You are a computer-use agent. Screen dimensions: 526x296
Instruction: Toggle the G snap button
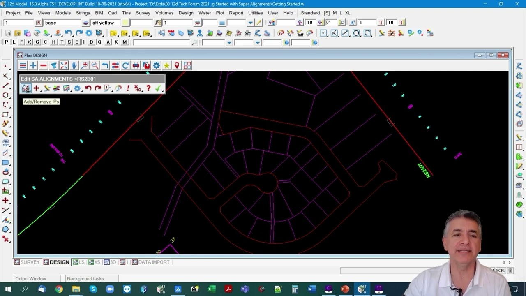37,42
